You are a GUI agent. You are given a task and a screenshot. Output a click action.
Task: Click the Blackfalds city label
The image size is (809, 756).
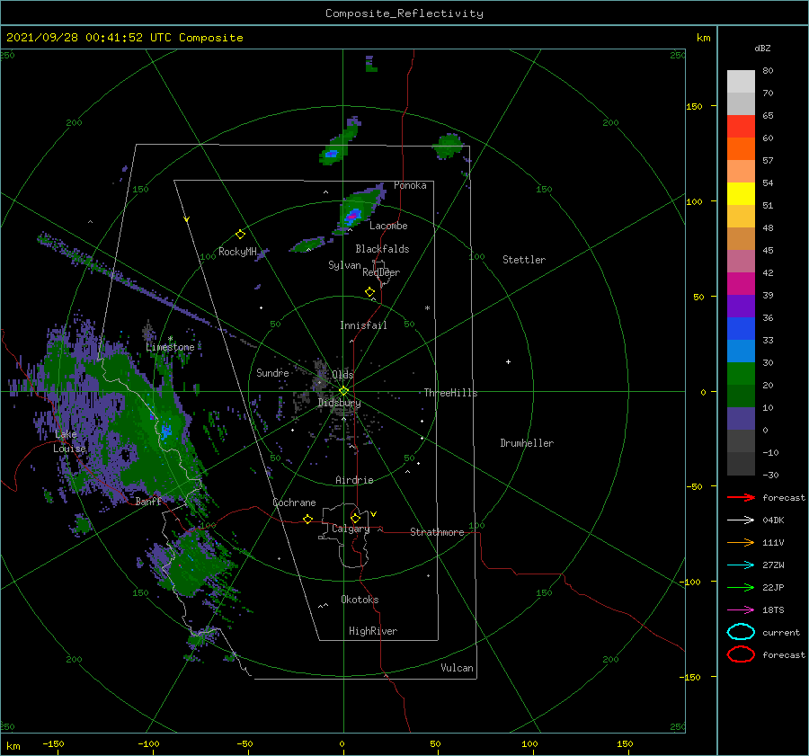[382, 249]
